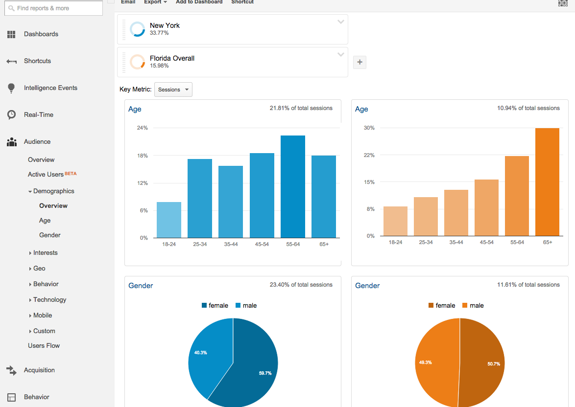Click the Shortcuts sidebar icon
The image size is (575, 407).
[x=11, y=61]
